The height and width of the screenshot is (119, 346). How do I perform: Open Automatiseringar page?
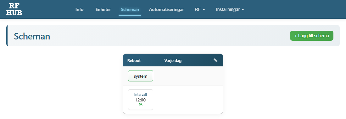click(x=166, y=10)
